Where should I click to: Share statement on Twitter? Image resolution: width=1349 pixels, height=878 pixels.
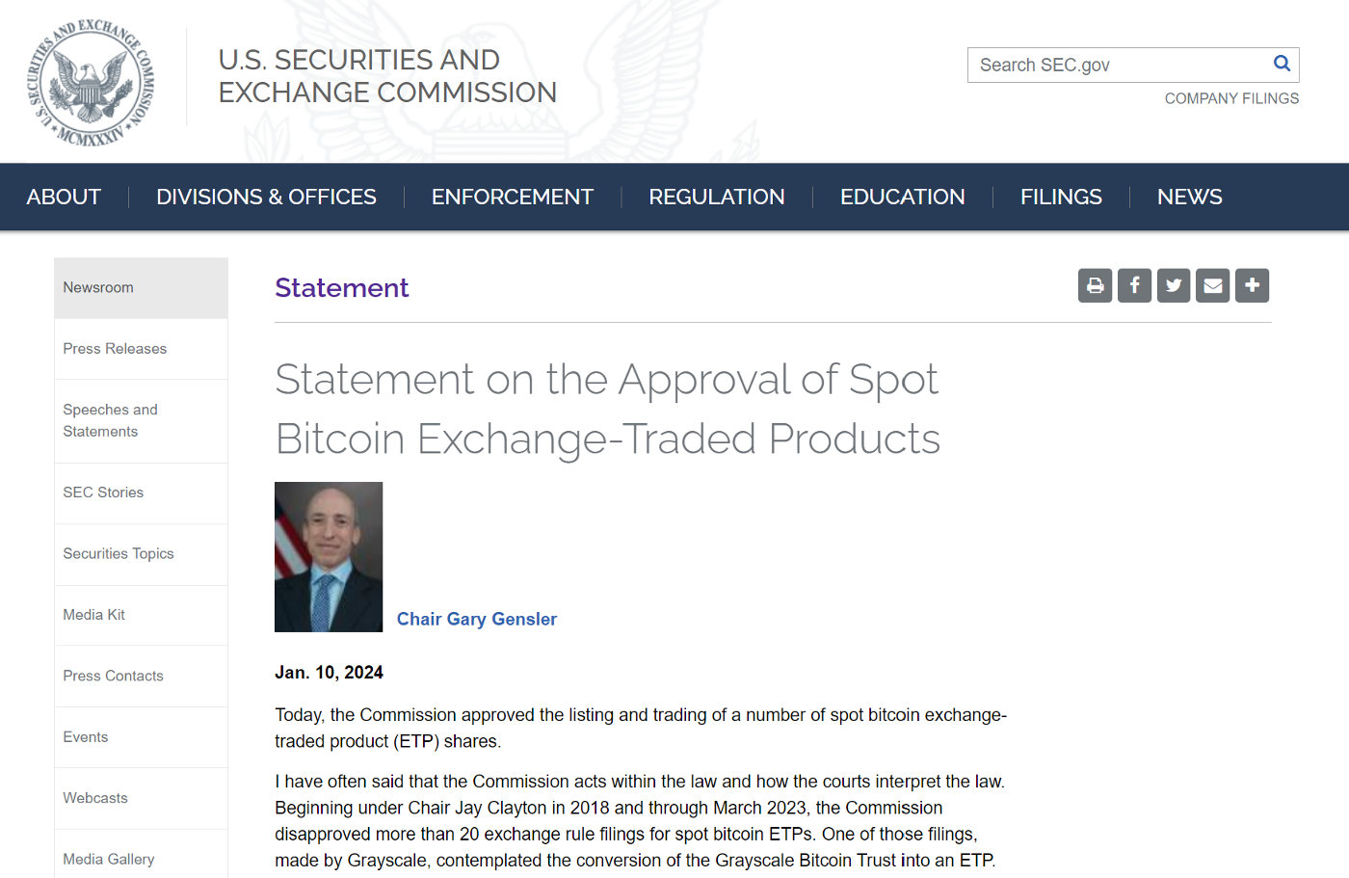1174,285
